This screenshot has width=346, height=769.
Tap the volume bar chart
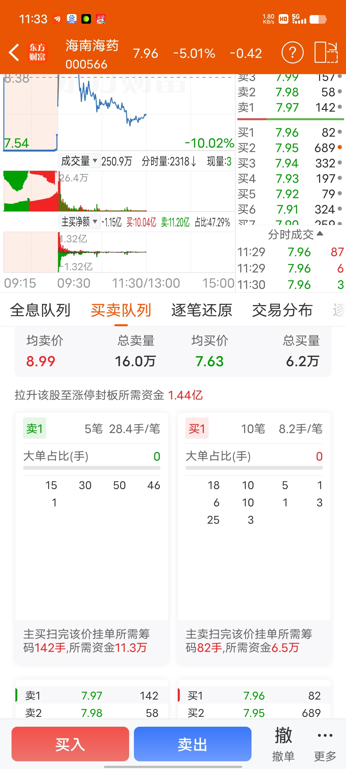tap(119, 191)
